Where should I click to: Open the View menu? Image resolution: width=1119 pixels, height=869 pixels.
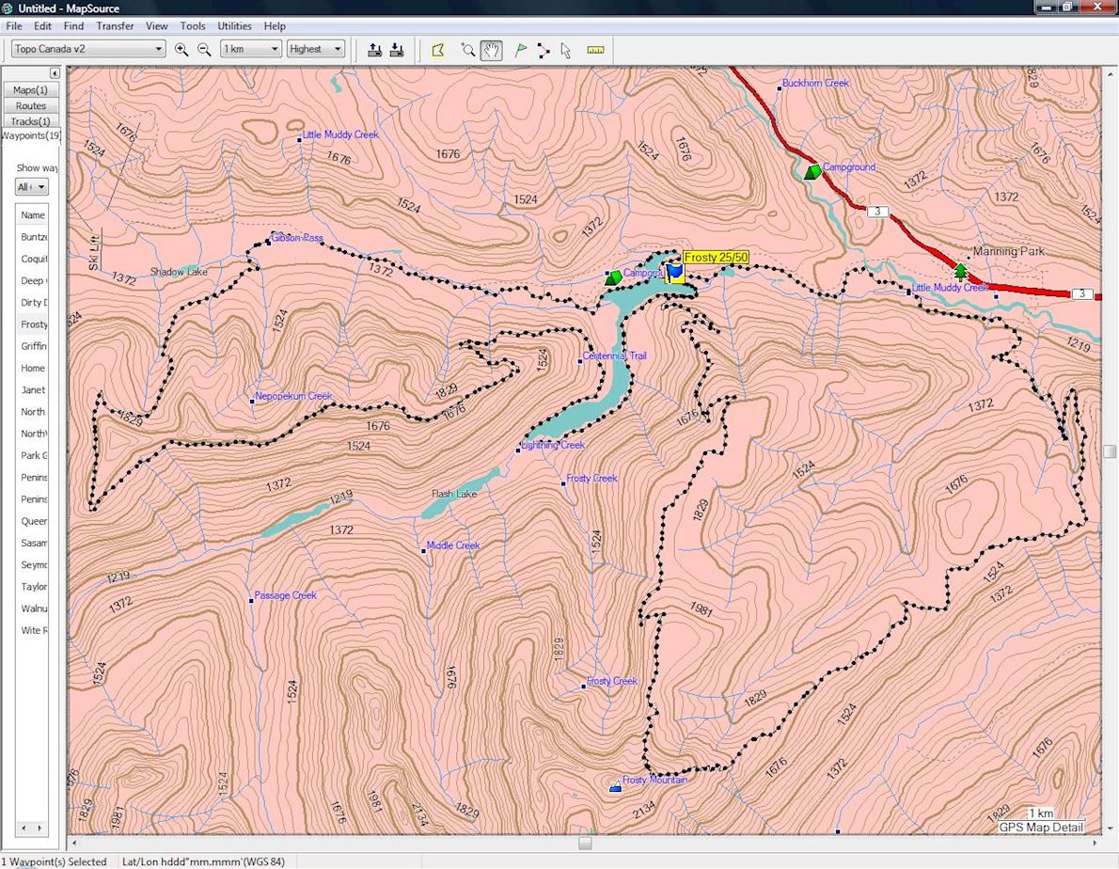click(156, 25)
